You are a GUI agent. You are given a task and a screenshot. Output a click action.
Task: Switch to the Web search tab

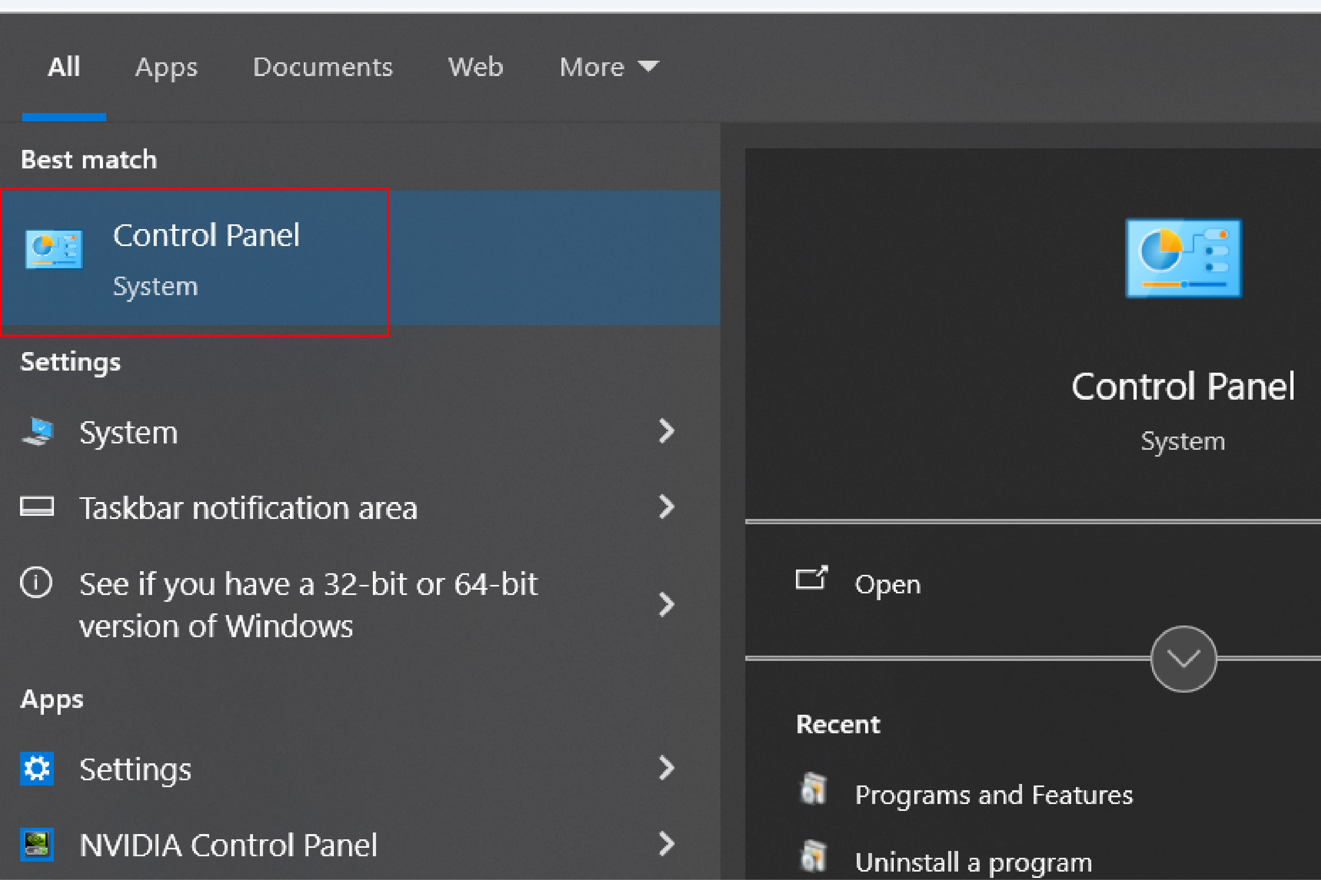tap(475, 67)
